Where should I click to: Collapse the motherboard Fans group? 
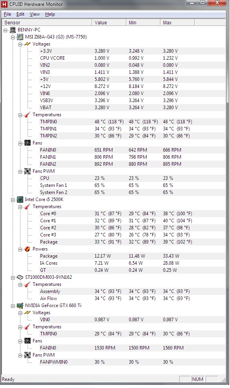(20, 143)
